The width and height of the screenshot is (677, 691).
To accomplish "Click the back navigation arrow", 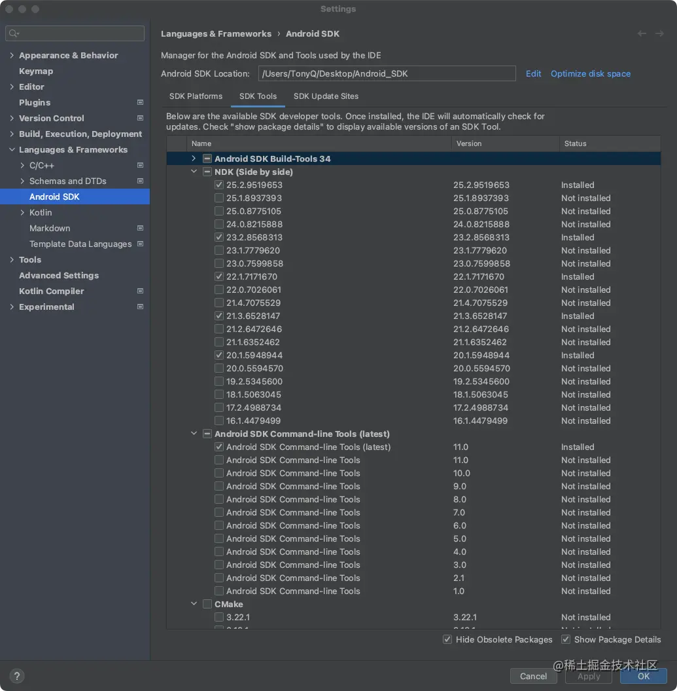I will (642, 33).
